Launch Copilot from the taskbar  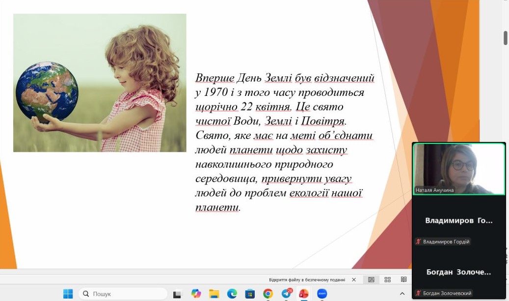click(x=196, y=294)
